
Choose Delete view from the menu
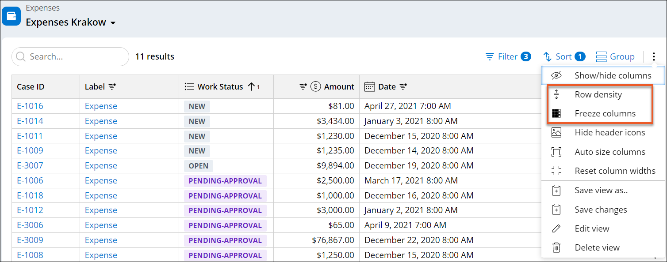597,247
